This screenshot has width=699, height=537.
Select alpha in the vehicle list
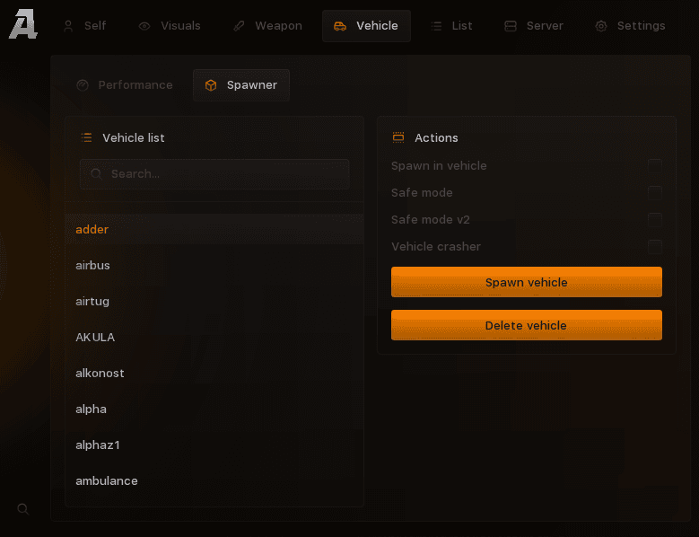[214, 409]
